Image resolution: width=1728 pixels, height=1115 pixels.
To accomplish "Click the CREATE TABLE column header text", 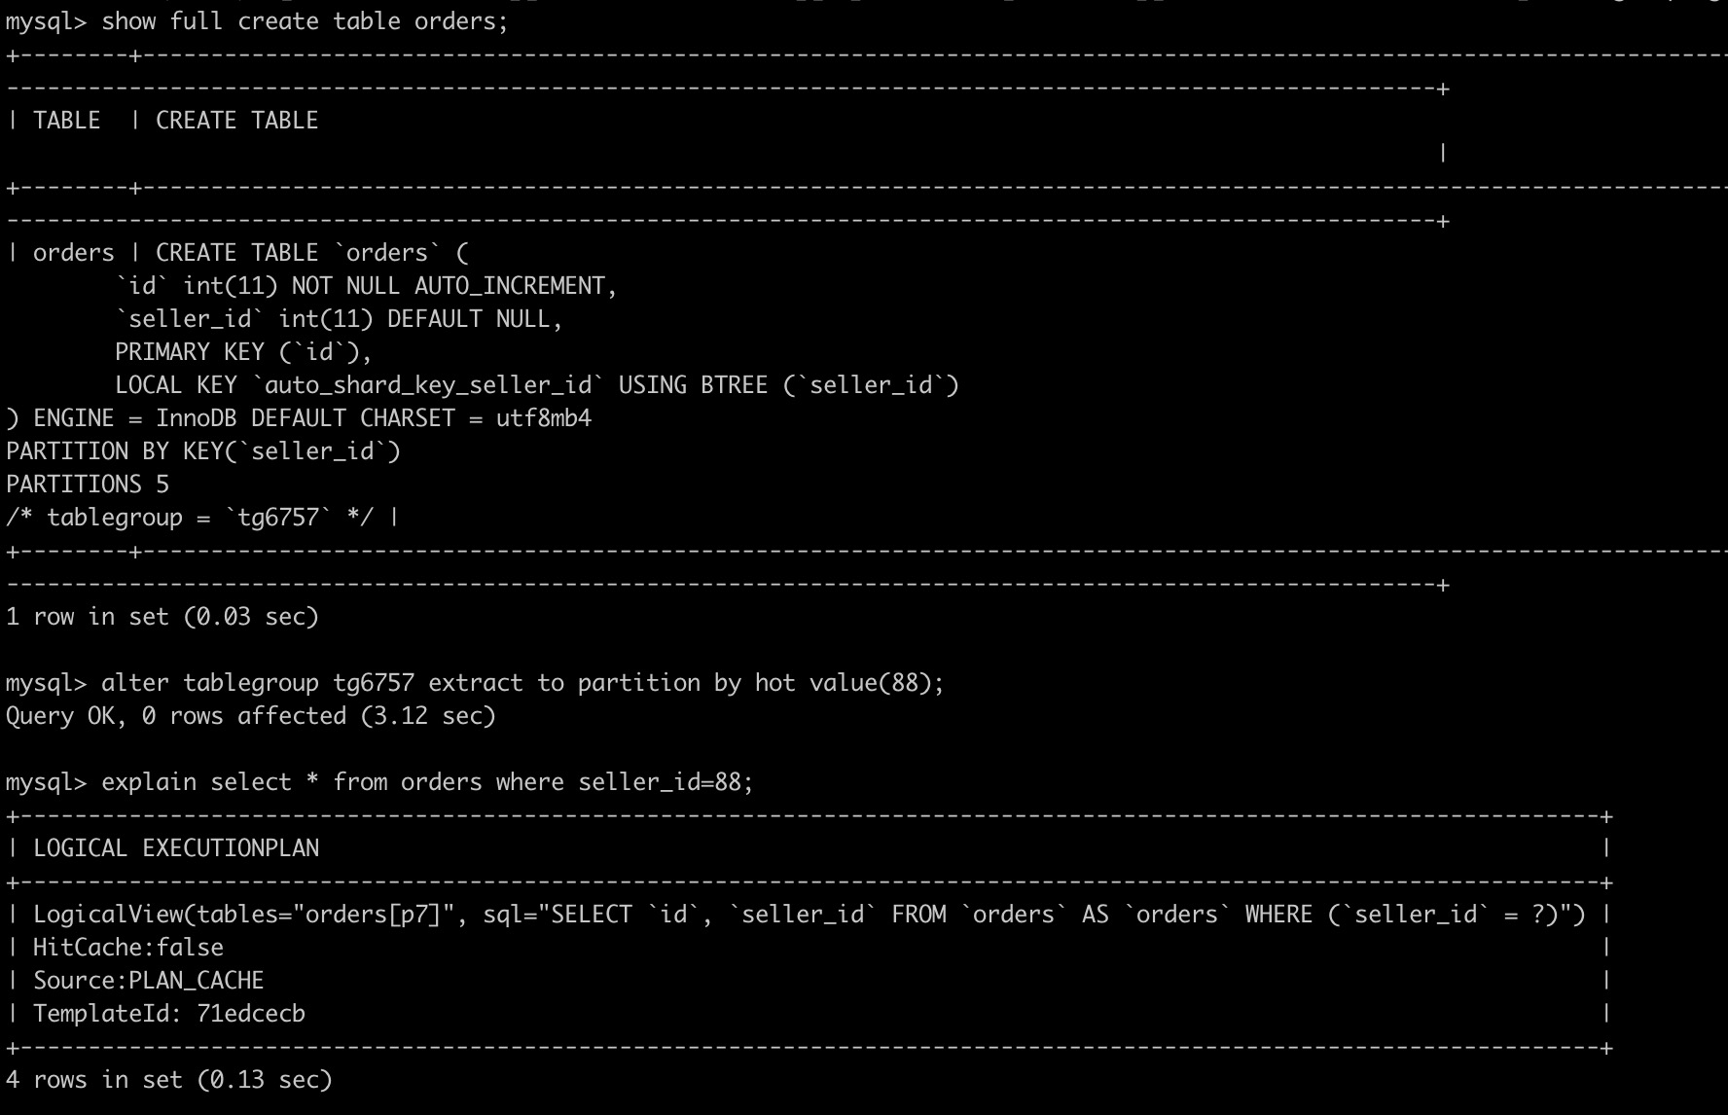I will coord(236,121).
